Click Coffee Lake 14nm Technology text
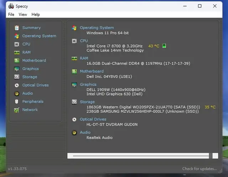228x177 pixels. pyautogui.click(x=115, y=50)
